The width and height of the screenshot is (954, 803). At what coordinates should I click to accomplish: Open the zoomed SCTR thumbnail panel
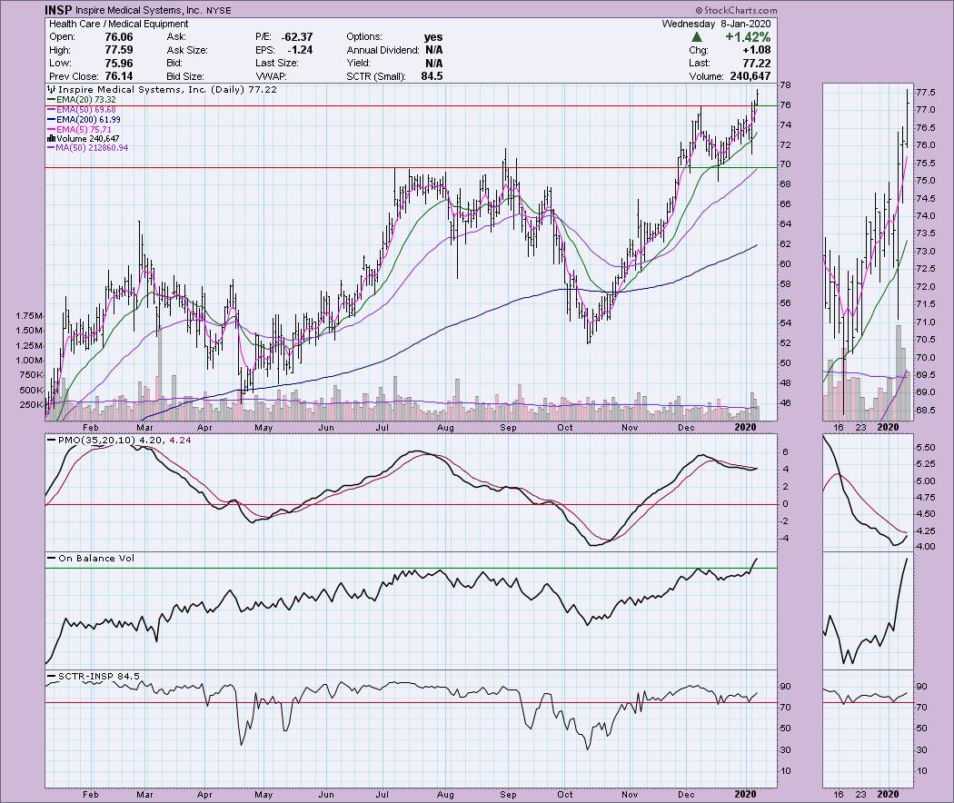coord(869,729)
